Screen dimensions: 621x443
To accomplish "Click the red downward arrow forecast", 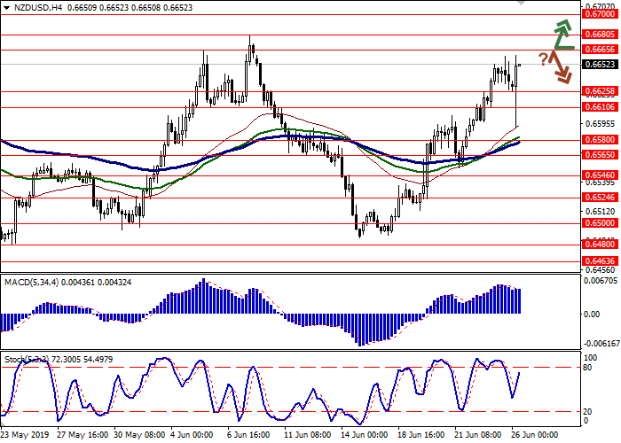I will pos(559,67).
